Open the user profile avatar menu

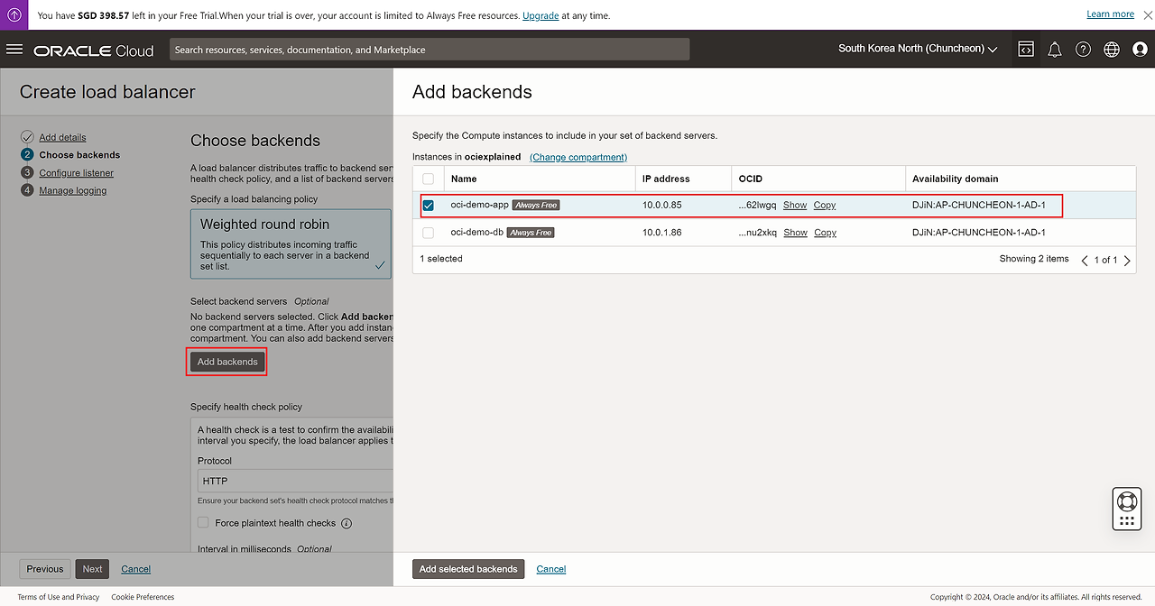pyautogui.click(x=1139, y=50)
